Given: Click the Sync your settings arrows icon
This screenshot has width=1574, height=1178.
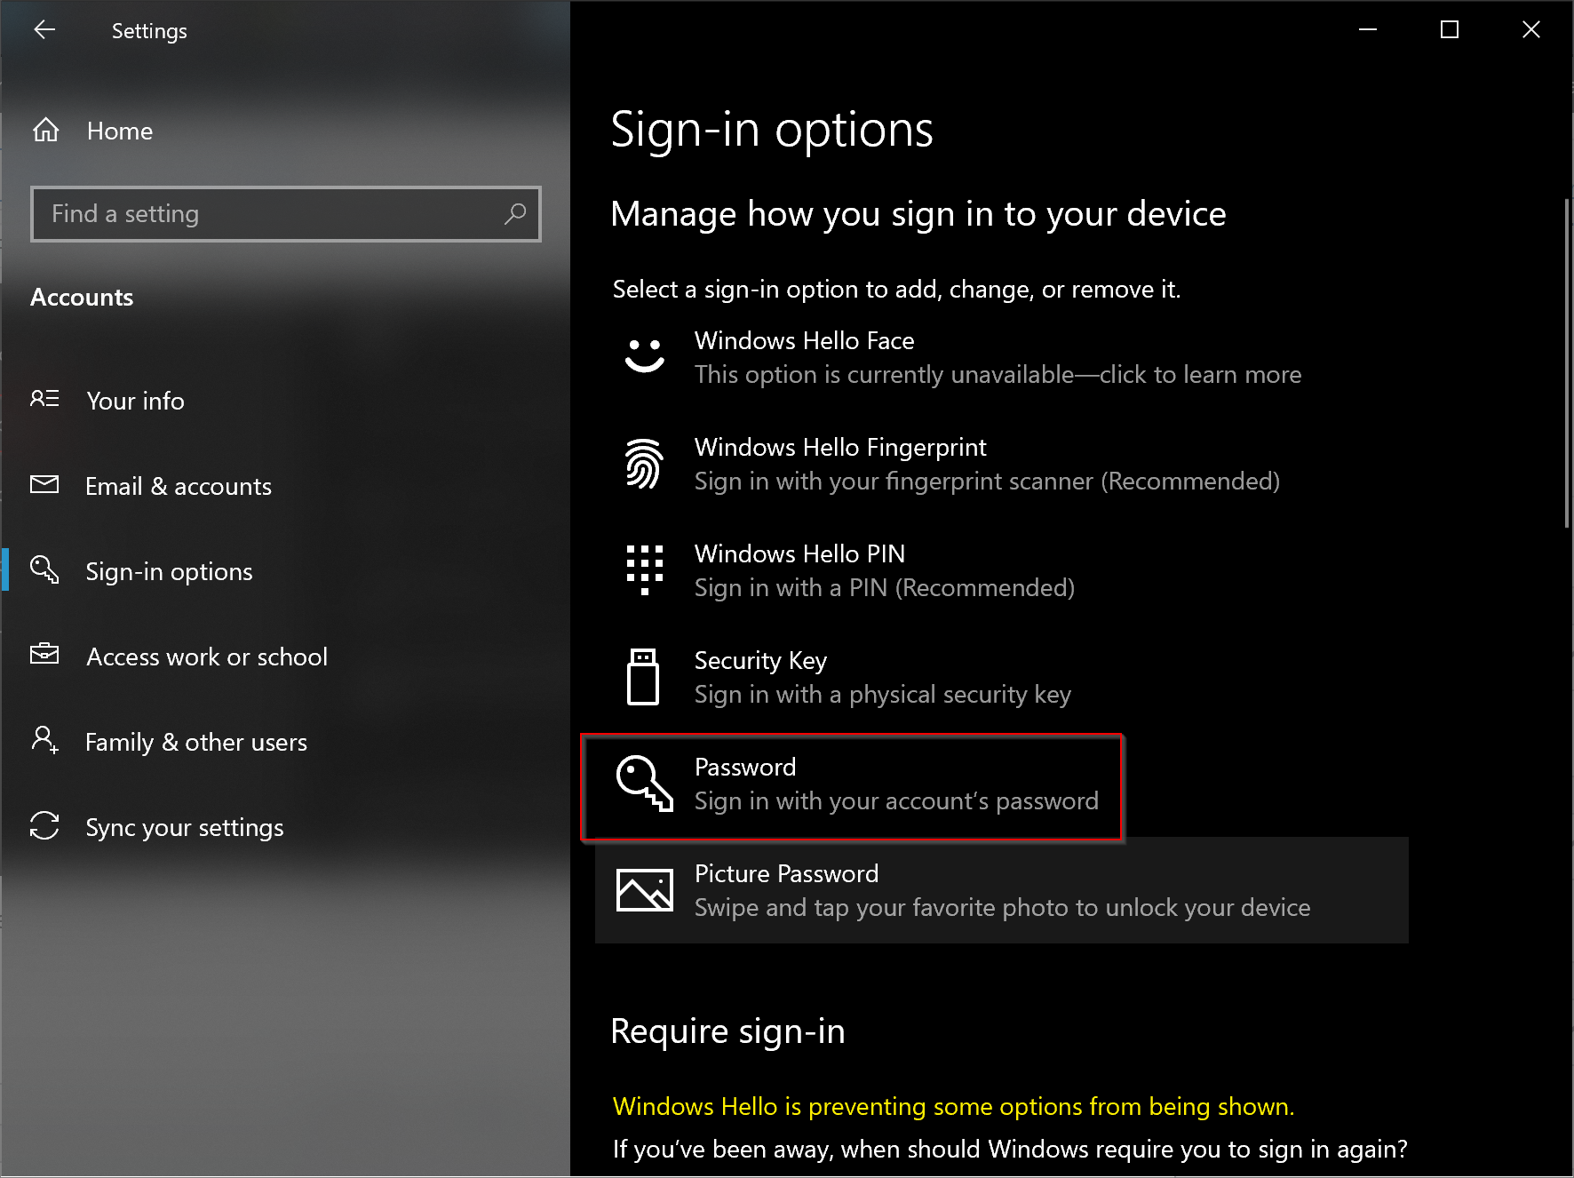Looking at the screenshot, I should tap(44, 825).
